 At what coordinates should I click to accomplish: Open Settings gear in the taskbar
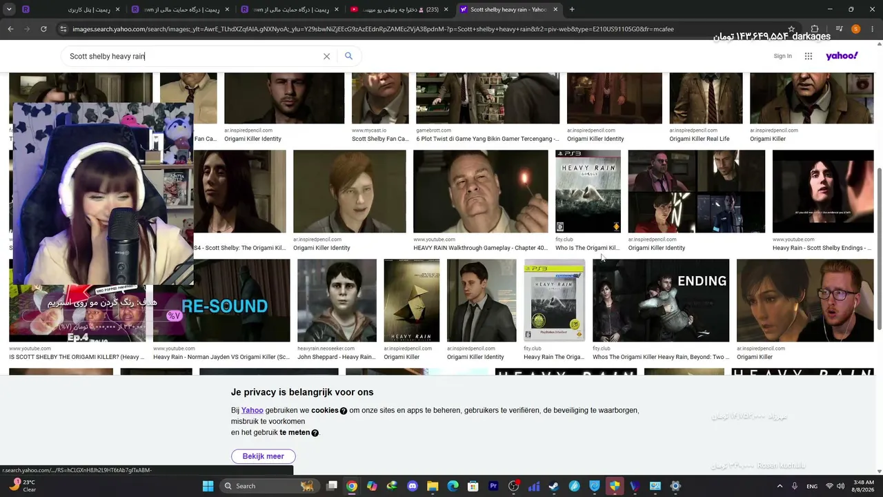[675, 486]
